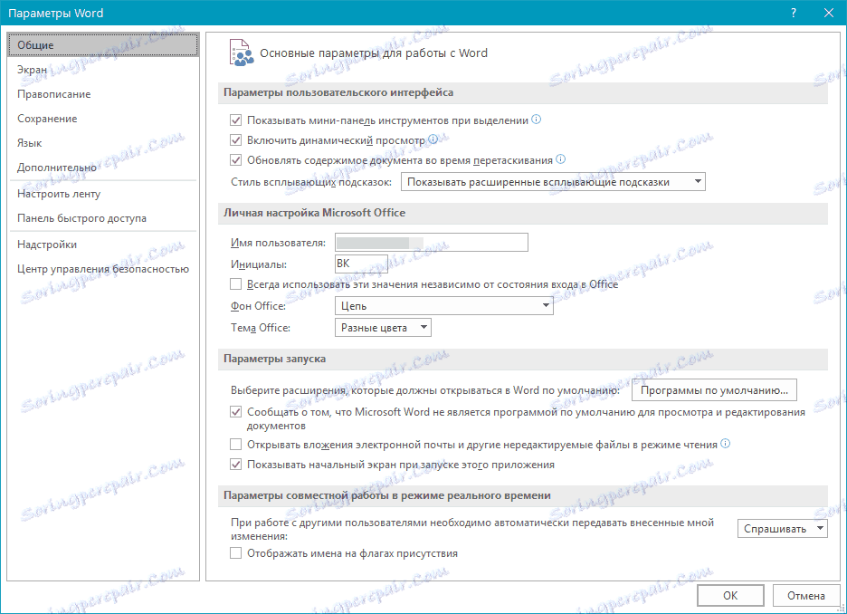Open the Экран category
The width and height of the screenshot is (847, 614).
[x=102, y=70]
